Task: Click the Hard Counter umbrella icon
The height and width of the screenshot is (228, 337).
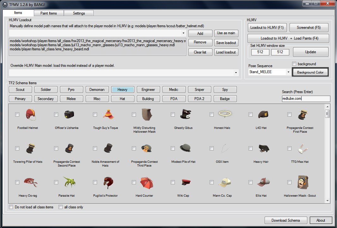Action: pos(147,182)
